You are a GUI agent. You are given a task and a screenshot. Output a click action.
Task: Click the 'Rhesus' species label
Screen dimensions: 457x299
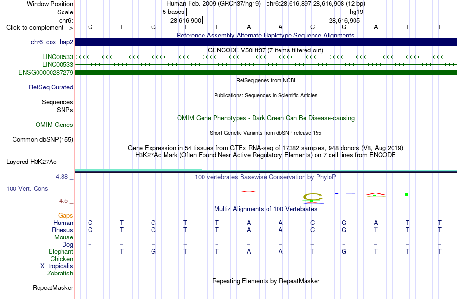tap(63, 230)
